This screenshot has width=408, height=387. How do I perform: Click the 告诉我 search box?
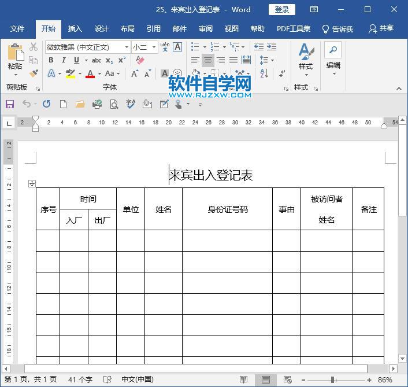[337, 29]
